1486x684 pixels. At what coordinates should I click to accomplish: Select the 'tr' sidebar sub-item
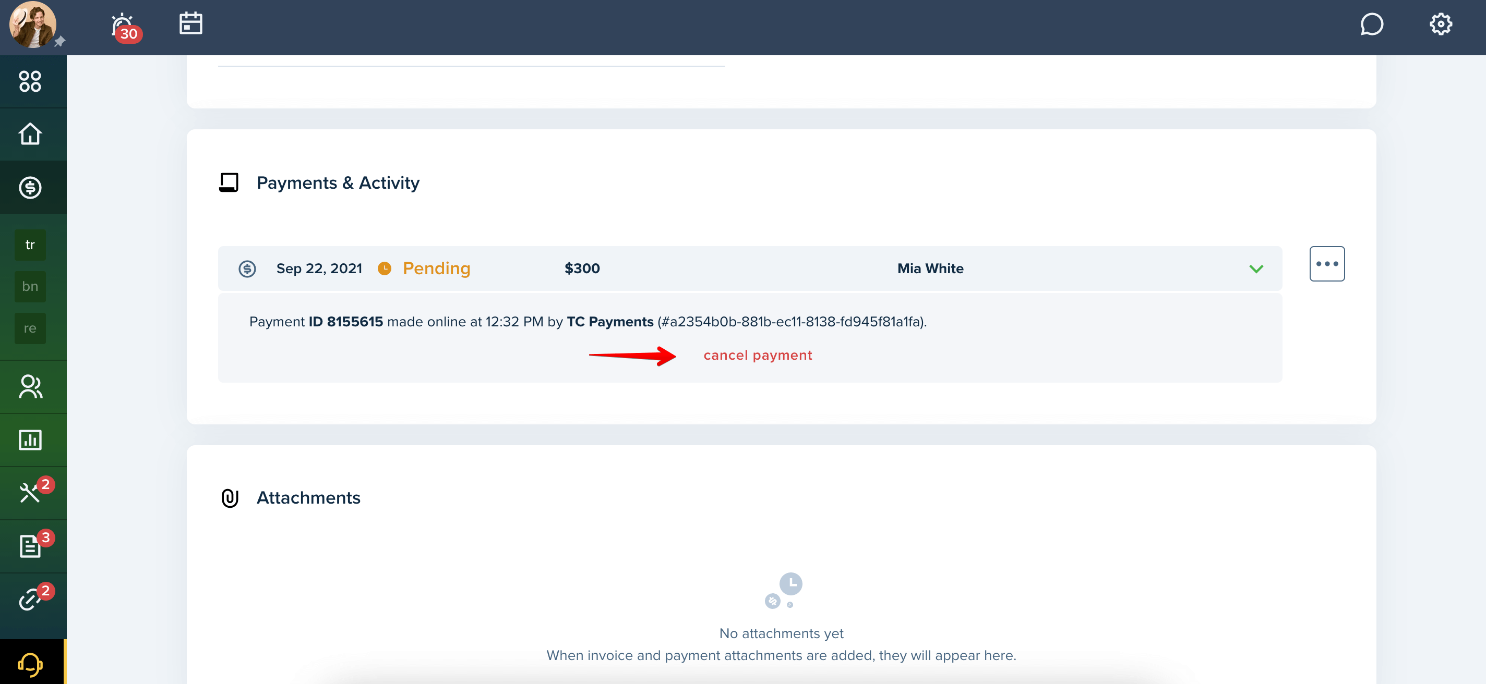click(x=30, y=245)
